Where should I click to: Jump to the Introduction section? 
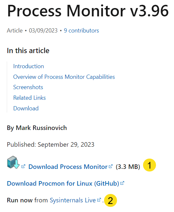pos(29,66)
